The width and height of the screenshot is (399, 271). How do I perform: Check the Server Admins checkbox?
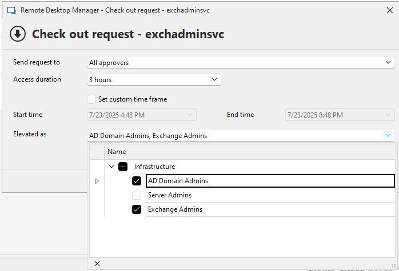137,195
